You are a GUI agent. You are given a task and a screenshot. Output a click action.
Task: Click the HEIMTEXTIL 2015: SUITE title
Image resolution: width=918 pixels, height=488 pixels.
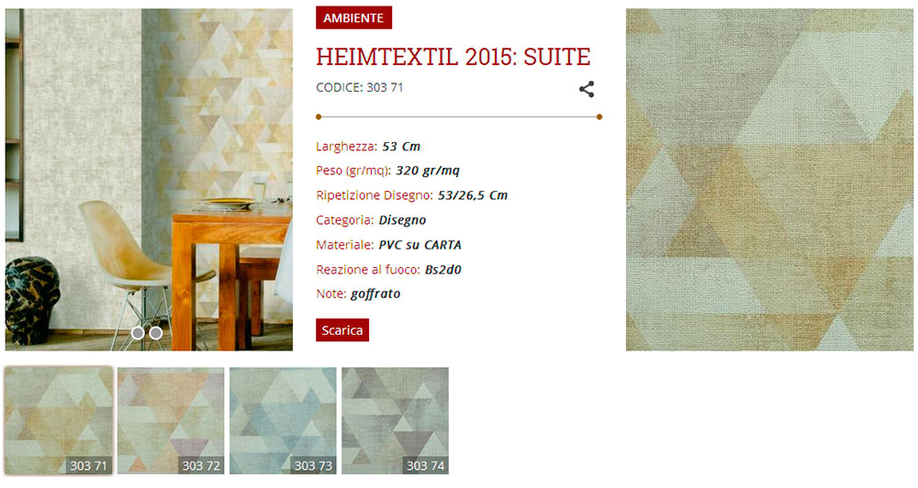(453, 57)
